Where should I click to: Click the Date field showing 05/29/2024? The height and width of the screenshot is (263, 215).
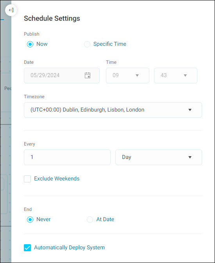[x=62, y=76]
